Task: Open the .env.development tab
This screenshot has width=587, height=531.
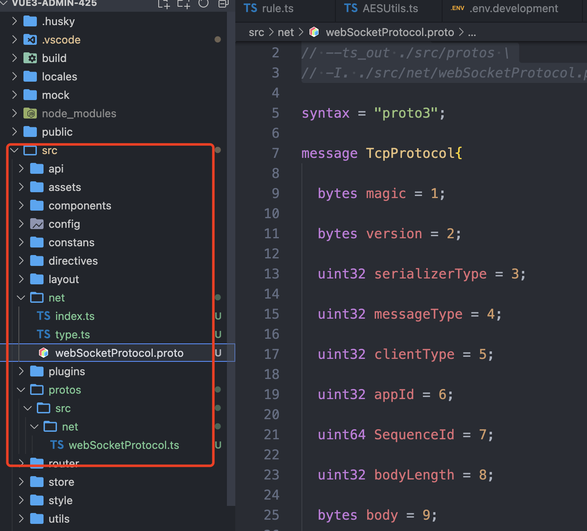Action: [513, 8]
